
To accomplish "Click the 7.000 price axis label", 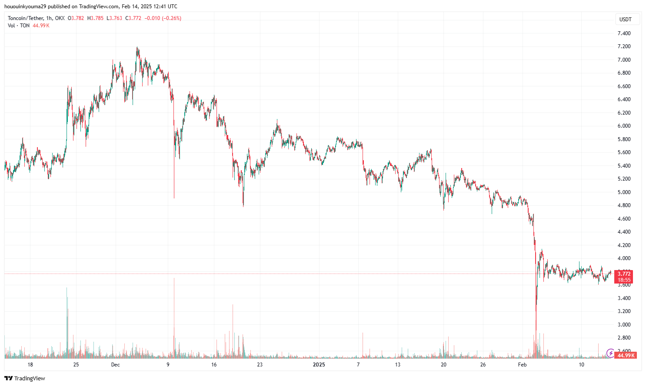I will [x=624, y=60].
